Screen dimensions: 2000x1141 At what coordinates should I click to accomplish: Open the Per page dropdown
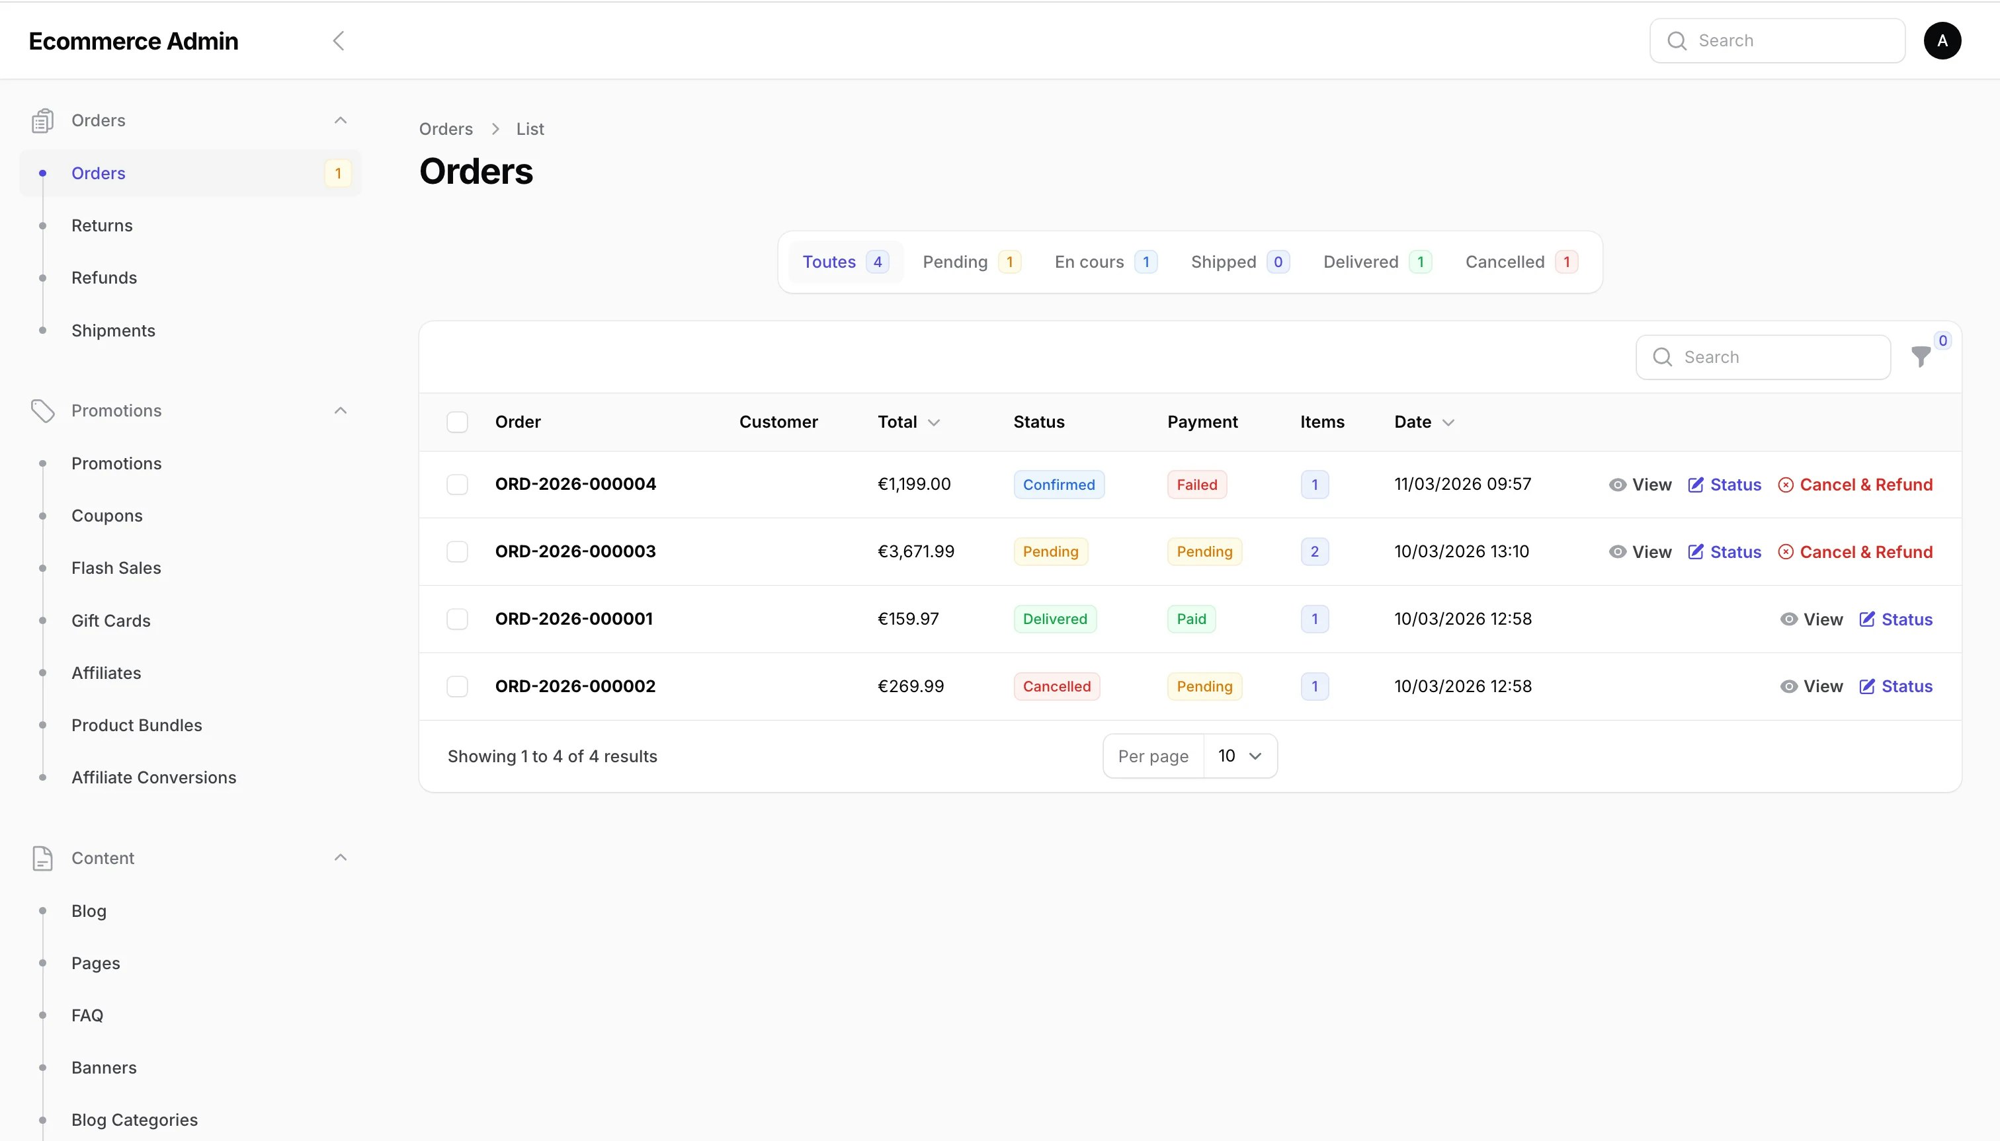[x=1239, y=756]
